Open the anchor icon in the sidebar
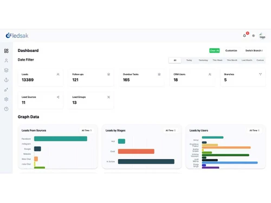Screen dimensions: 271x203 tap(7, 80)
